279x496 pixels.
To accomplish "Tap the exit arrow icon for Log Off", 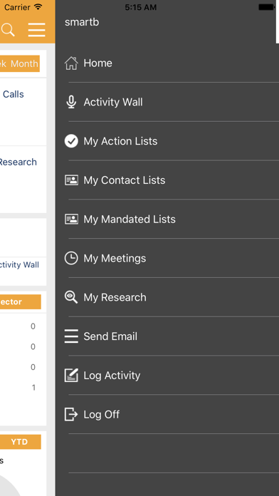I will [x=71, y=414].
